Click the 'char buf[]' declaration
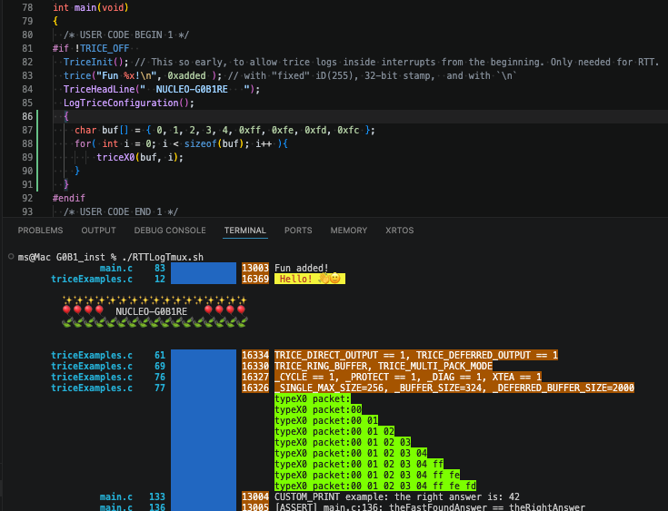 point(102,130)
